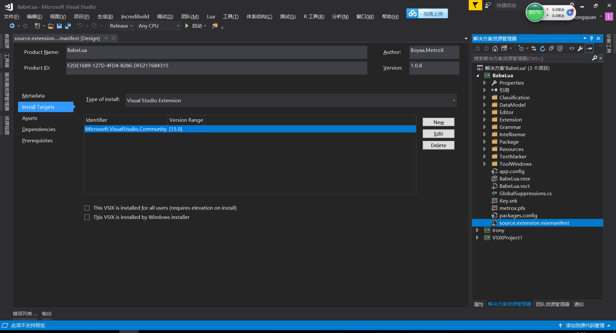Select the Microsoft.VisualStudio.Community target row
The width and height of the screenshot is (616, 333).
click(x=250, y=129)
